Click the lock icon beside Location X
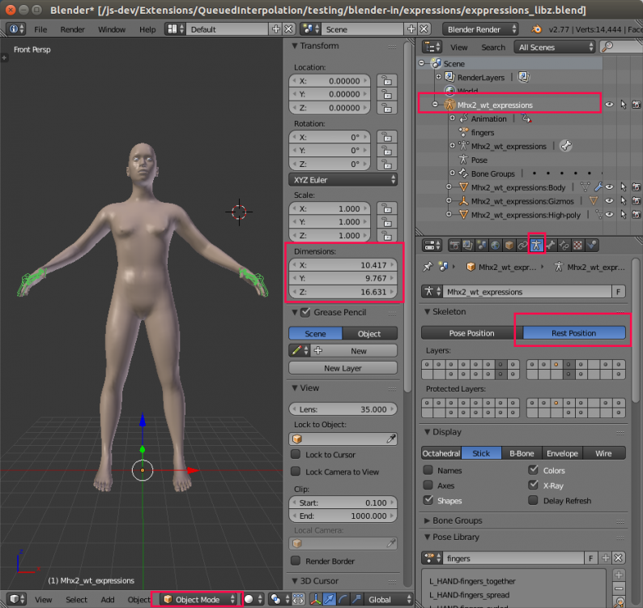The image size is (643, 608). click(387, 81)
